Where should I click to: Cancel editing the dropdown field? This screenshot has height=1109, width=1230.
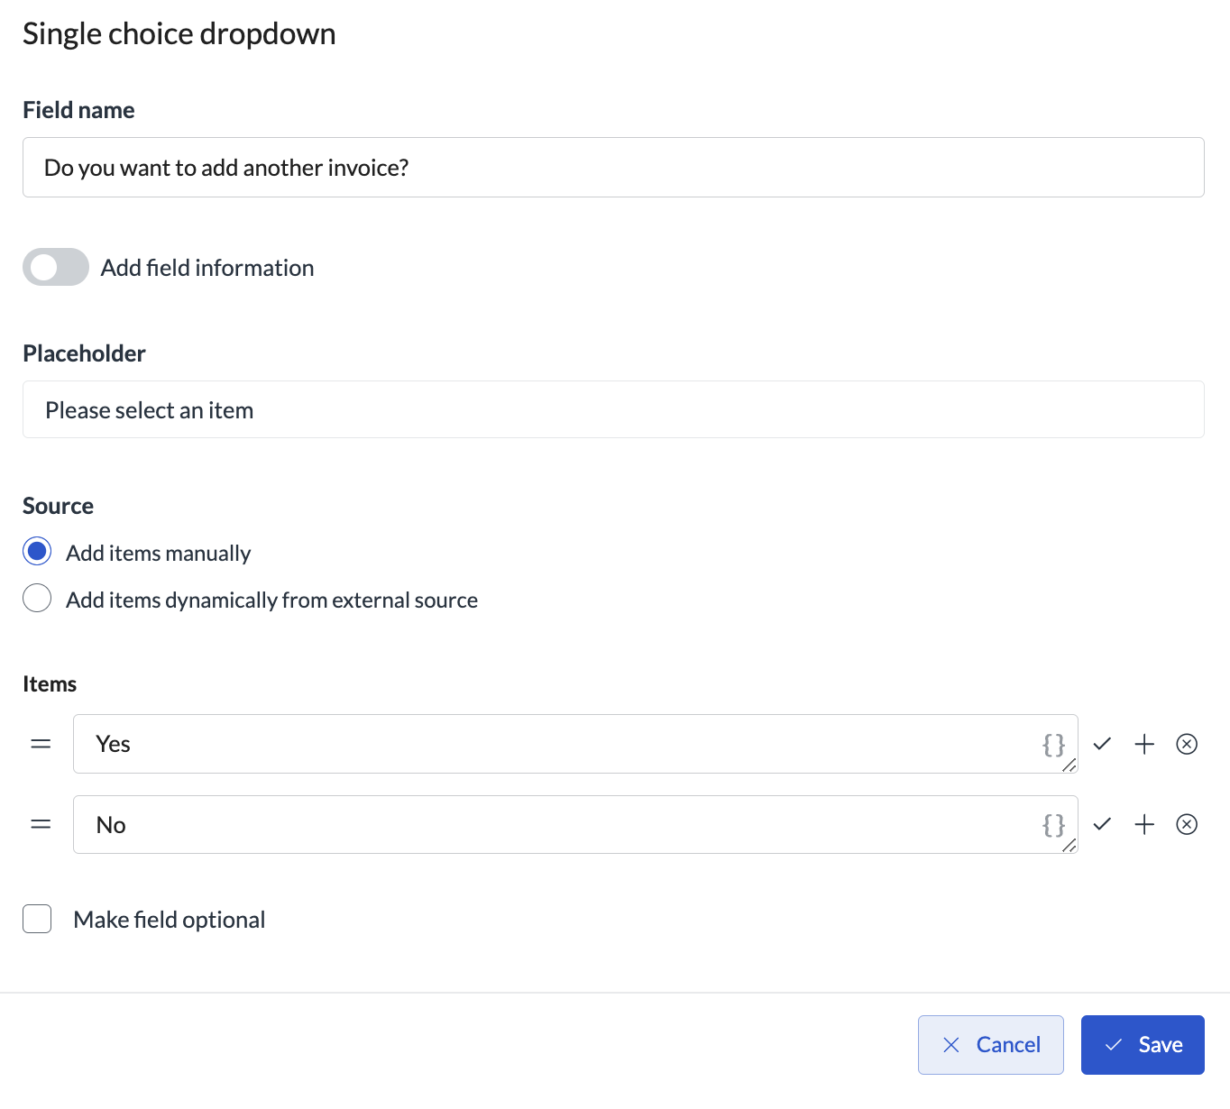coord(990,1045)
